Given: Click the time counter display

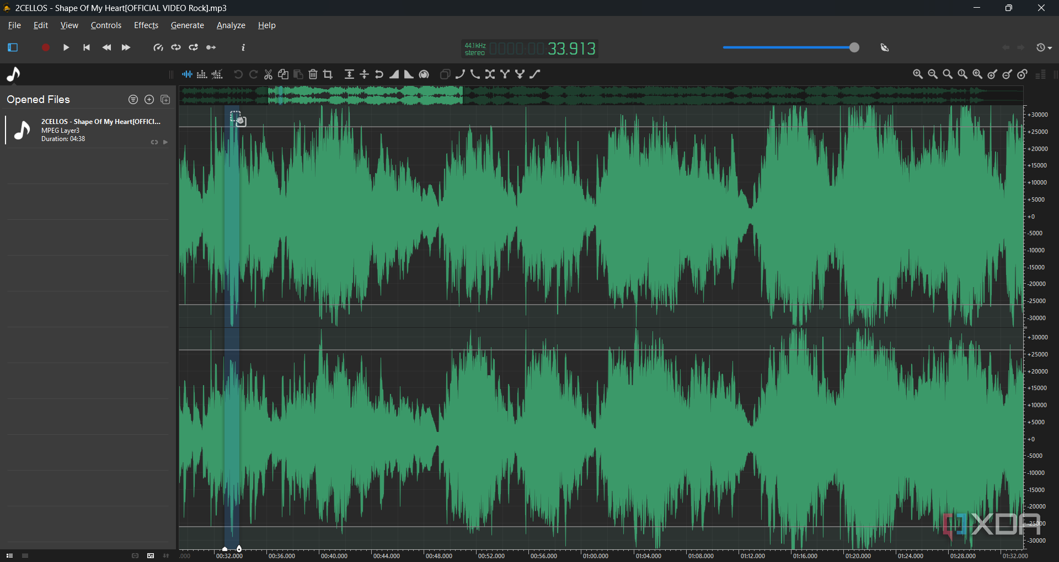Looking at the screenshot, I should (x=530, y=49).
